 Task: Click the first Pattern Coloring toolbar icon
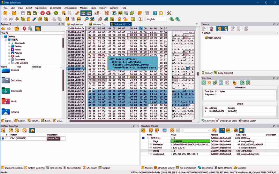click(4, 130)
